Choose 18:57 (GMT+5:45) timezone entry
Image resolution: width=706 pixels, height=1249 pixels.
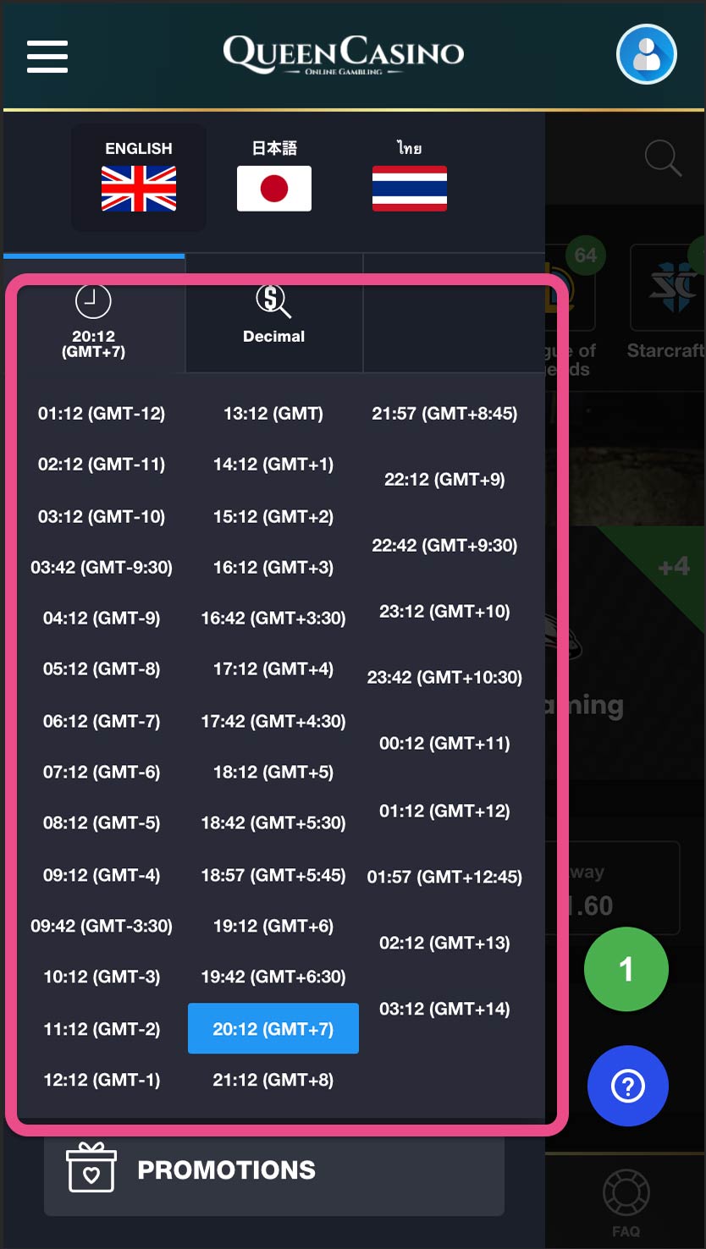(x=273, y=875)
